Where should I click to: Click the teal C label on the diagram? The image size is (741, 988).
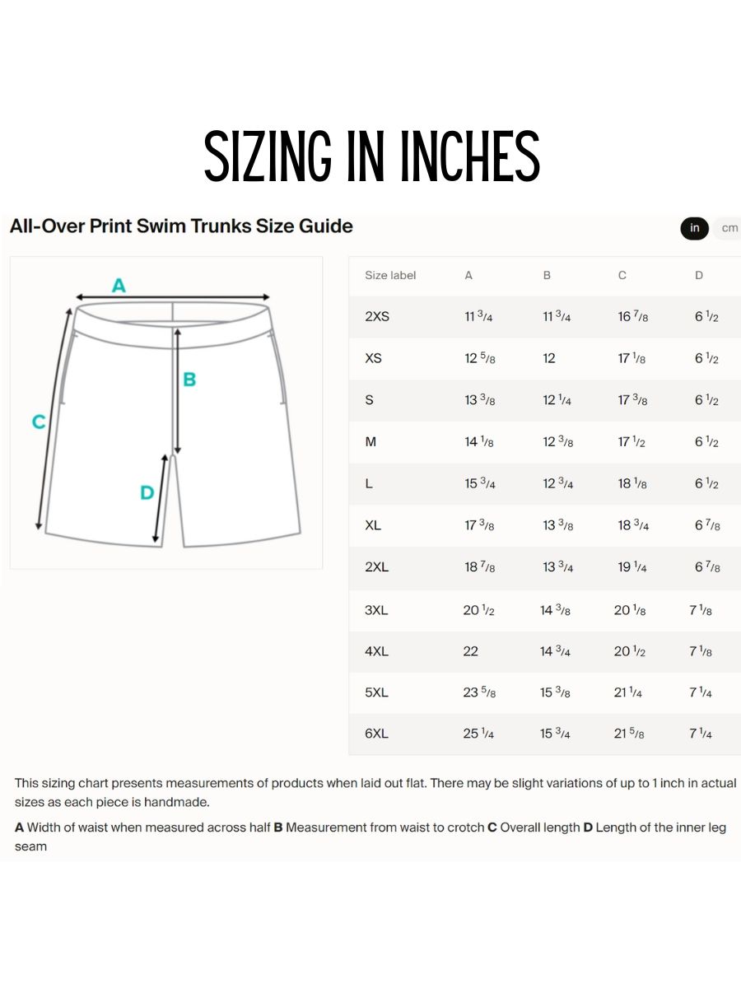click(39, 422)
